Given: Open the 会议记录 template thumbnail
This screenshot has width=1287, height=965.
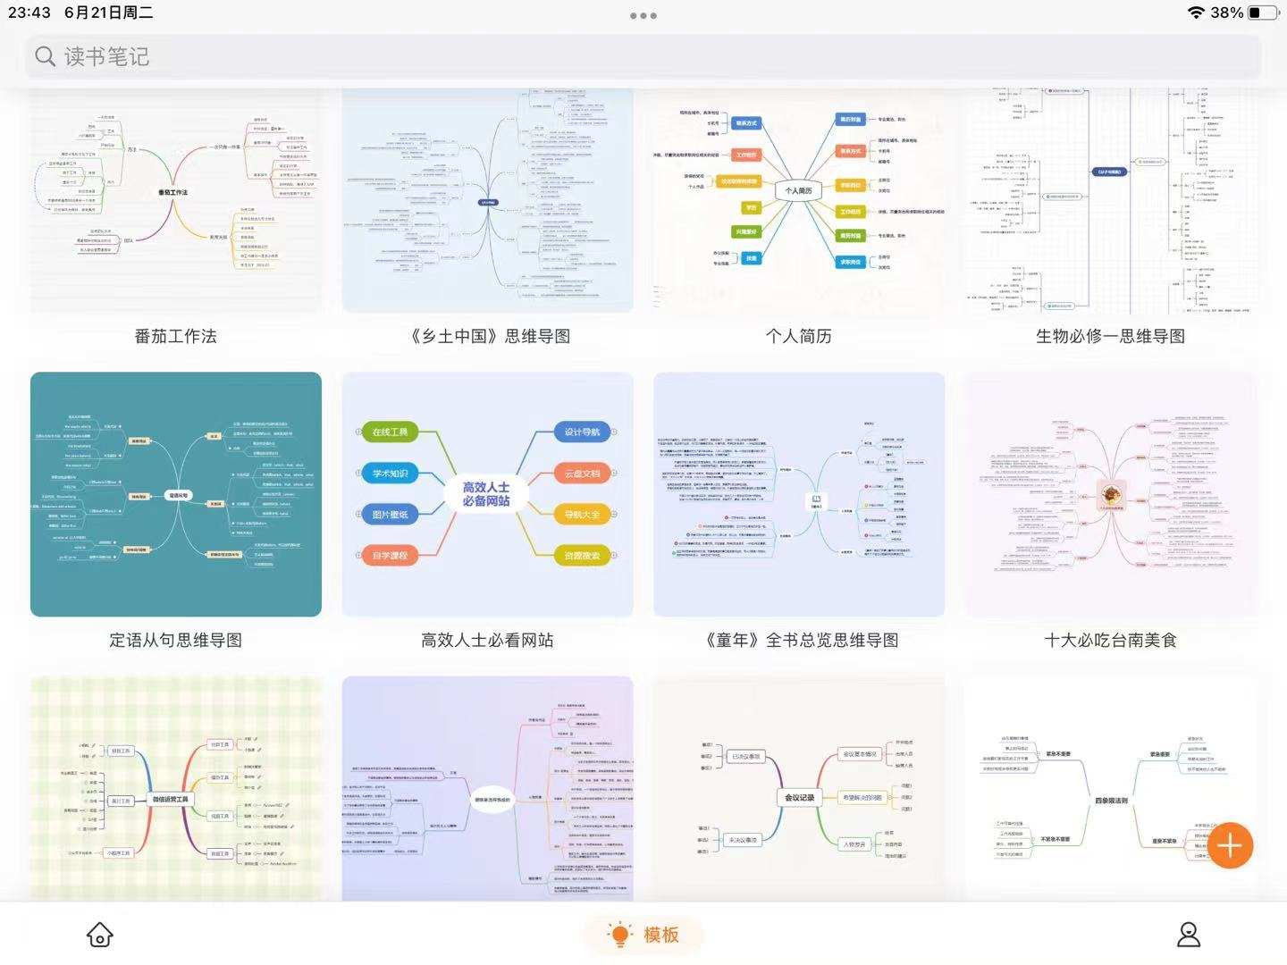Looking at the screenshot, I should 799,788.
